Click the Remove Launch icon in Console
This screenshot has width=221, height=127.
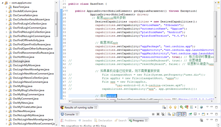(x=158, y=114)
